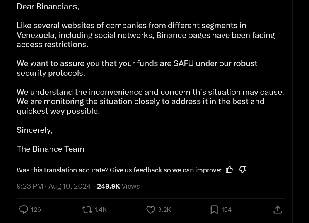The width and height of the screenshot is (309, 223).
Task: Repost the tweet using the retweet icon
Action: click(x=87, y=209)
